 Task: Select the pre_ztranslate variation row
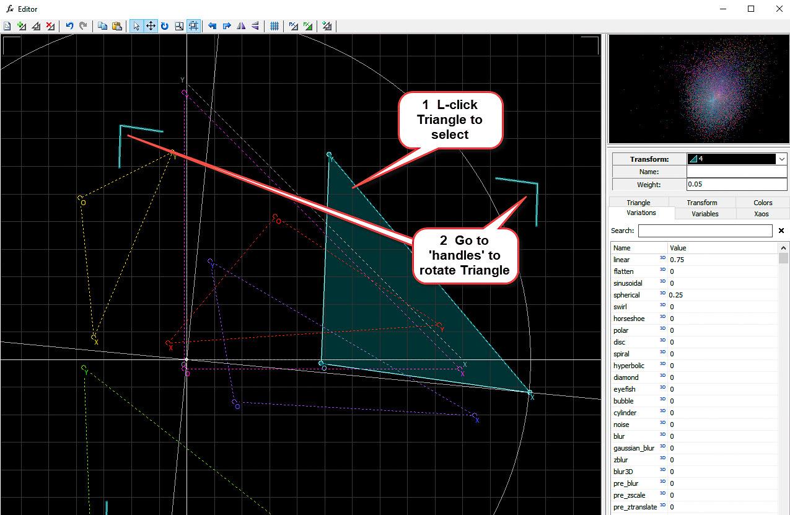point(694,507)
